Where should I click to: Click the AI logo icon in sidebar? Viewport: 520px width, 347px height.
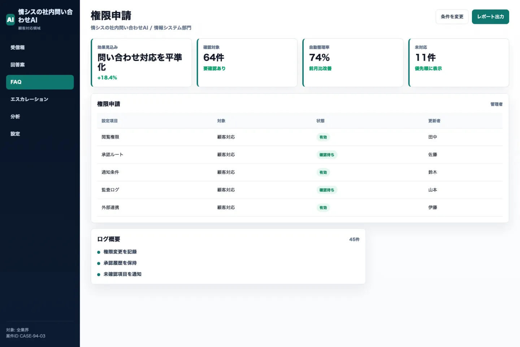[x=10, y=20]
